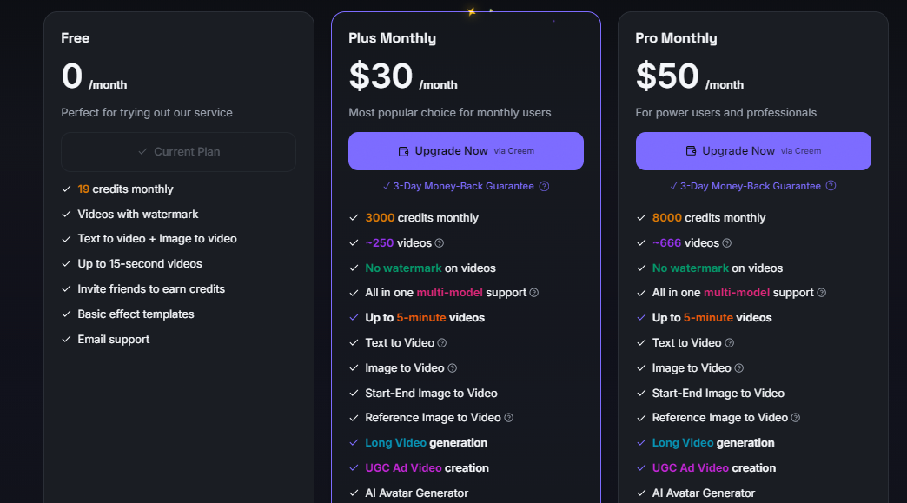Click Image to Video help icon in Plus plan
The width and height of the screenshot is (907, 503).
click(x=453, y=368)
